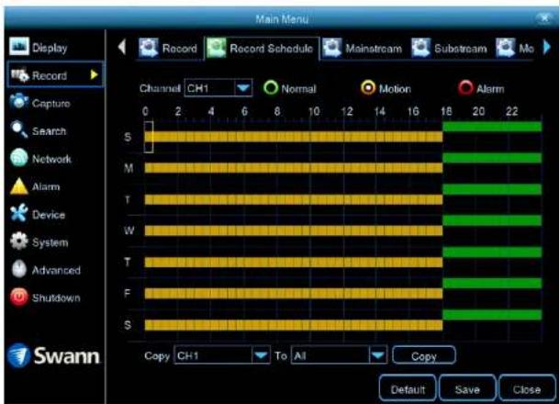Click the last Saturday's yellow motion bar
The width and height of the screenshot is (559, 404).
pyautogui.click(x=294, y=325)
